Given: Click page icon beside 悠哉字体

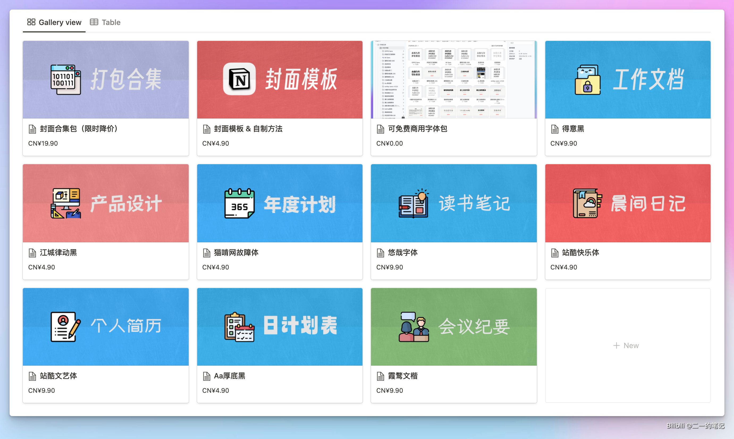Looking at the screenshot, I should pyautogui.click(x=381, y=253).
